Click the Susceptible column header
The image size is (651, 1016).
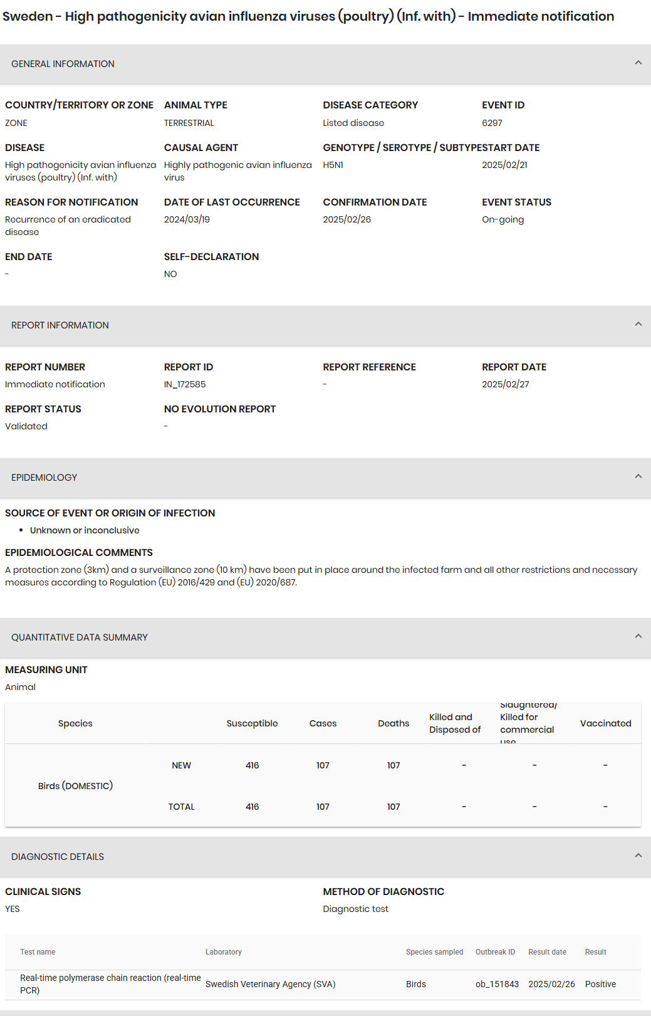[x=252, y=723]
